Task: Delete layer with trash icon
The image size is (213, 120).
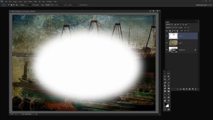Action: click(196, 89)
